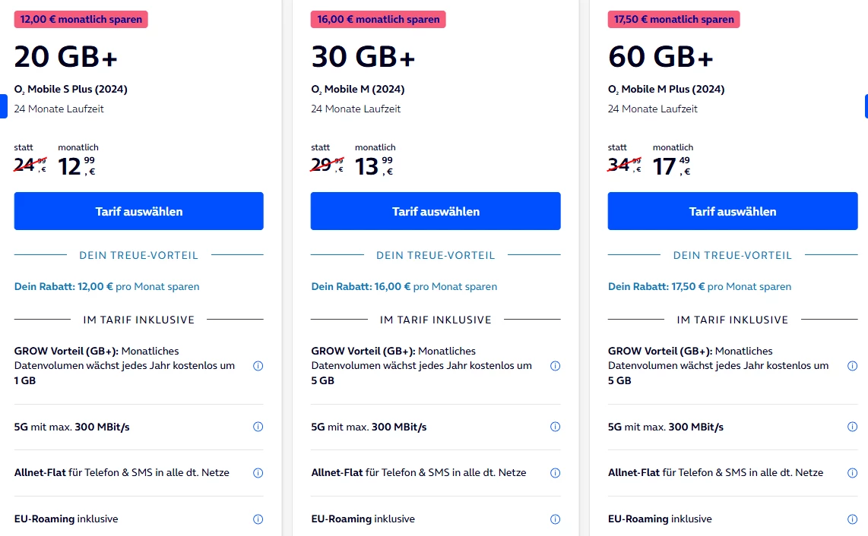Click the right blue carousel edge handle
The width and height of the screenshot is (868, 536).
[865, 106]
